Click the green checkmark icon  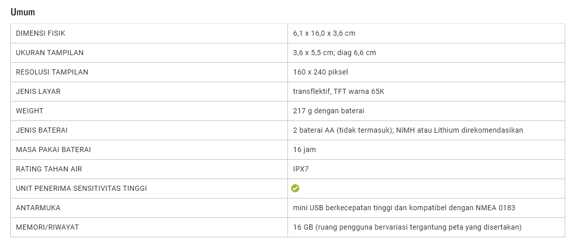coord(295,188)
